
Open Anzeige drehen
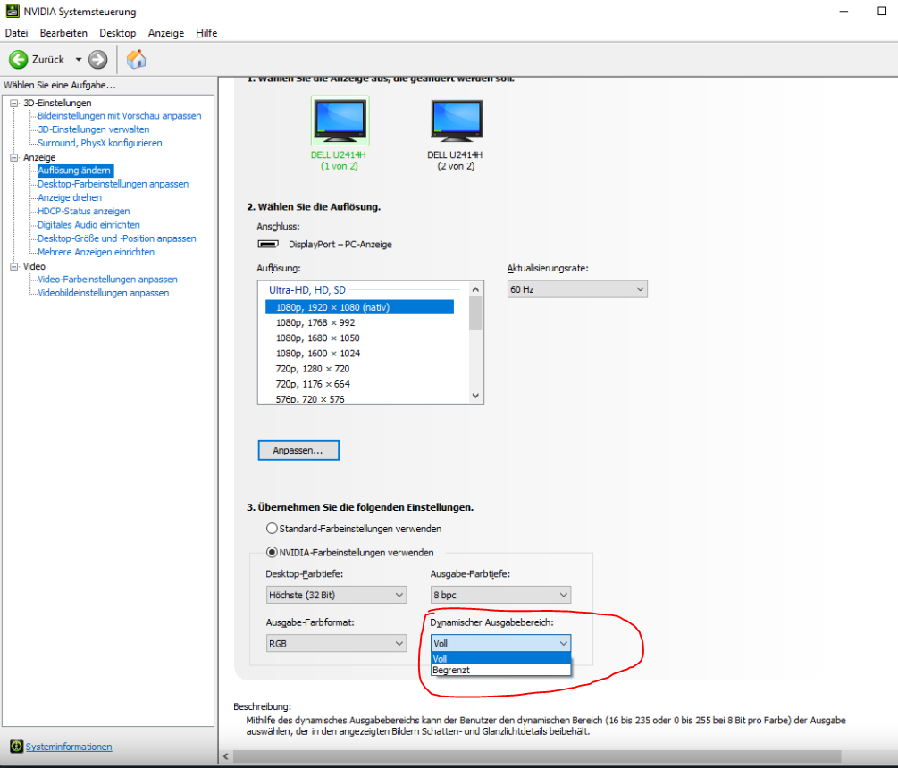pyautogui.click(x=70, y=197)
